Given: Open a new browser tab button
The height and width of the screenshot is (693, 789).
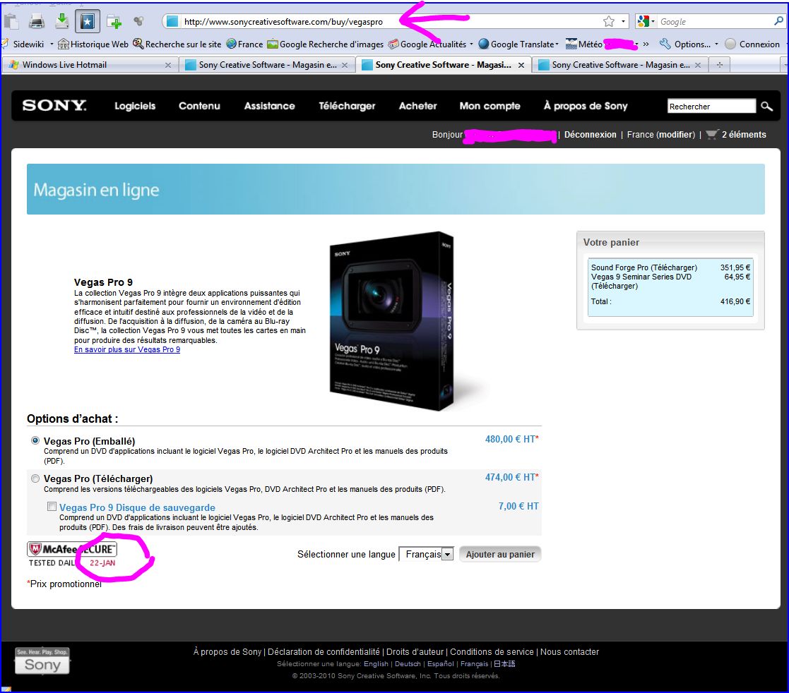Looking at the screenshot, I should (720, 65).
